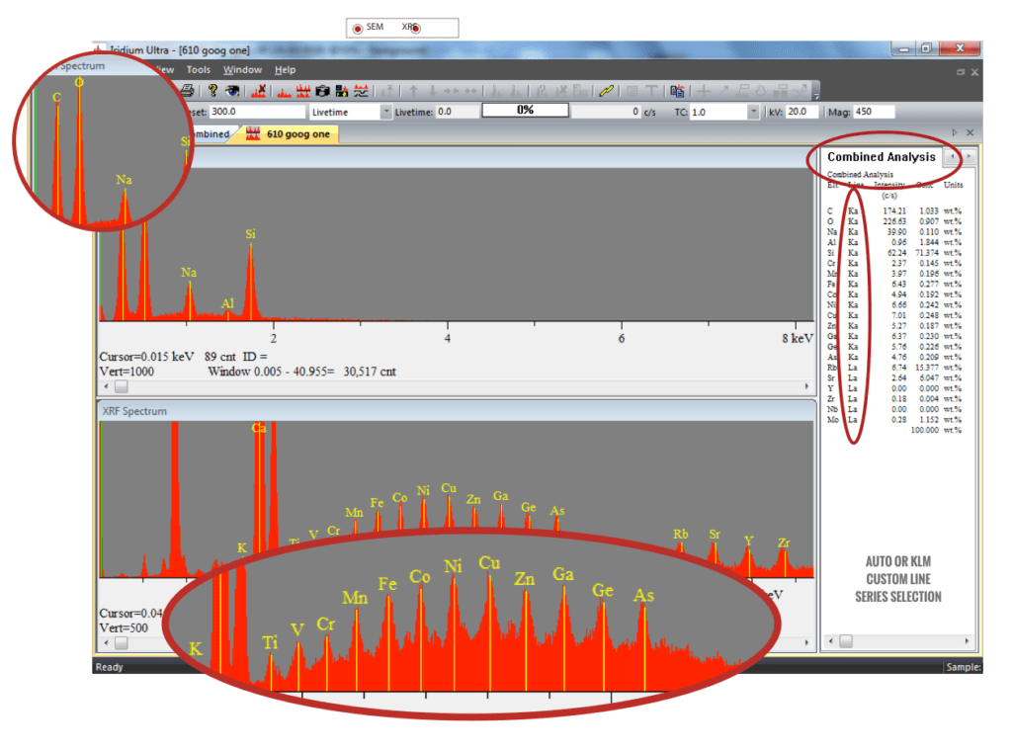Click the yellow link icon in the toolbar
This screenshot has height=750, width=1012.
(x=607, y=90)
